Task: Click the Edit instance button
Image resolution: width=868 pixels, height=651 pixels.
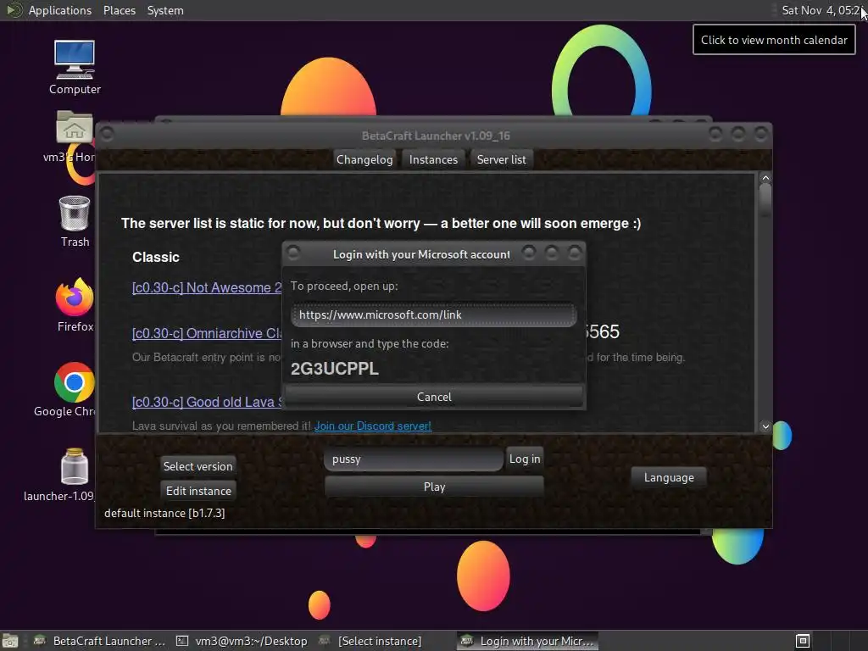Action: click(198, 491)
